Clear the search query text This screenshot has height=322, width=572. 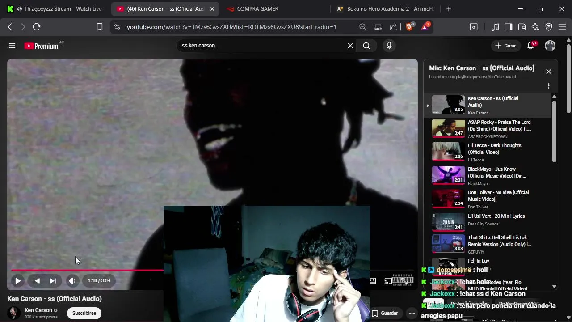pyautogui.click(x=350, y=46)
